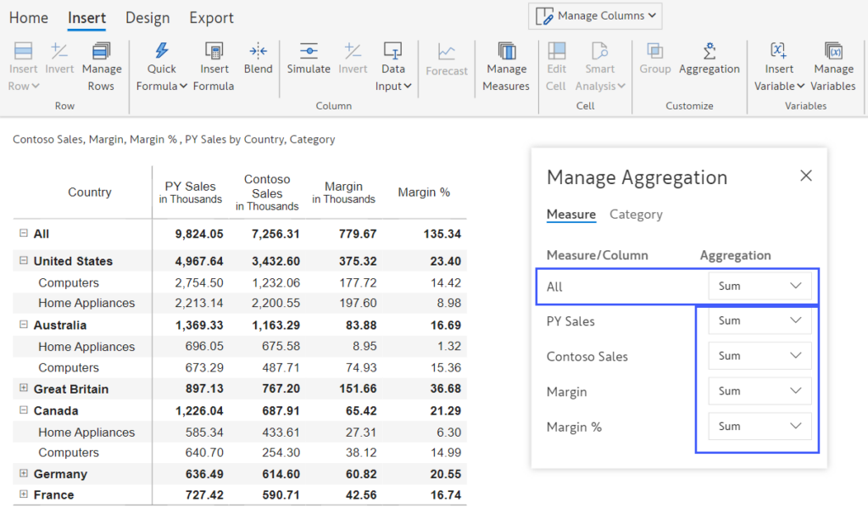Click the Invert row icon

pyautogui.click(x=59, y=51)
